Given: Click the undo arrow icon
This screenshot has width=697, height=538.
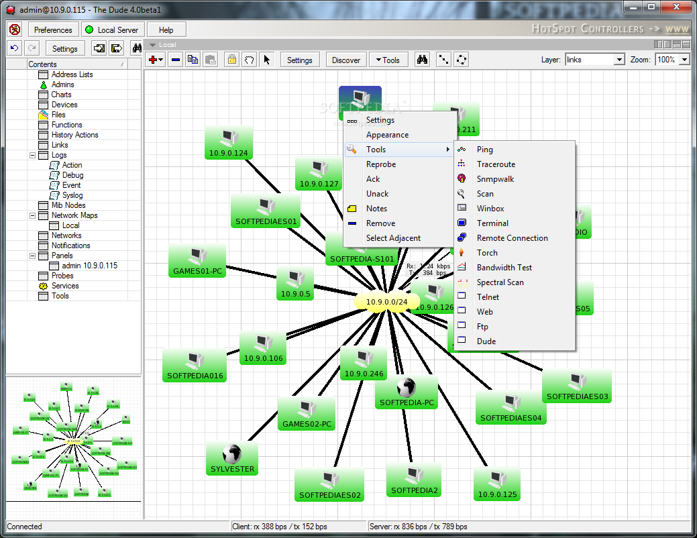Looking at the screenshot, I should click(14, 48).
